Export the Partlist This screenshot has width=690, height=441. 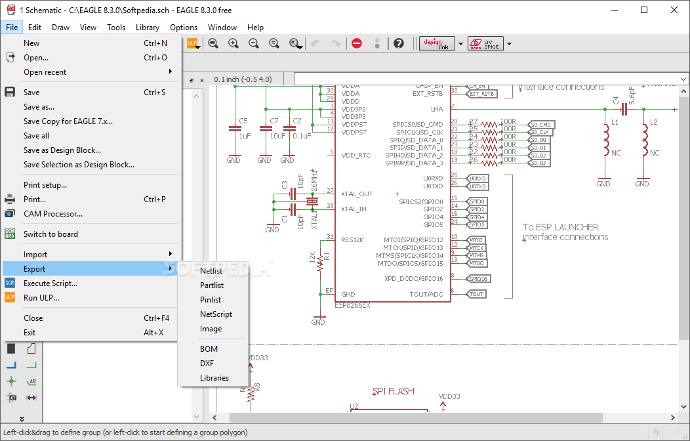pos(213,285)
